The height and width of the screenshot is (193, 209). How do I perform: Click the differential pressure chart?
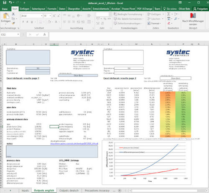147,163
